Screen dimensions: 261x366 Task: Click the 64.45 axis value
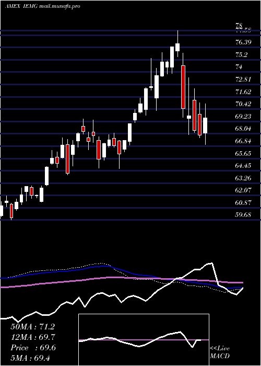pyautogui.click(x=243, y=166)
